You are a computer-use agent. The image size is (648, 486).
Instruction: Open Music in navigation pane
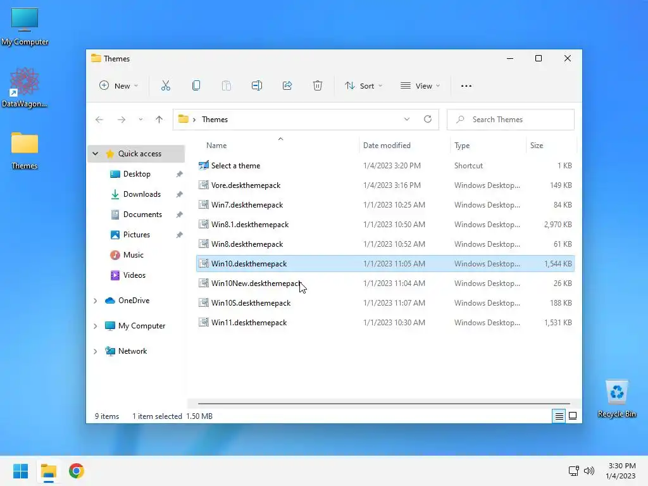(133, 255)
